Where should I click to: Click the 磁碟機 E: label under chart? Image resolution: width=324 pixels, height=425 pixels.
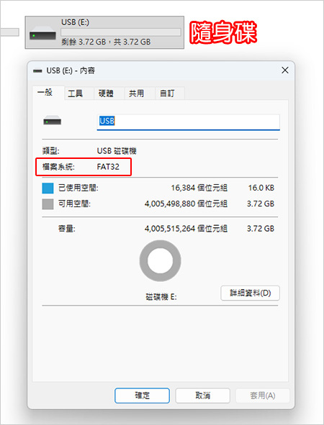161,297
